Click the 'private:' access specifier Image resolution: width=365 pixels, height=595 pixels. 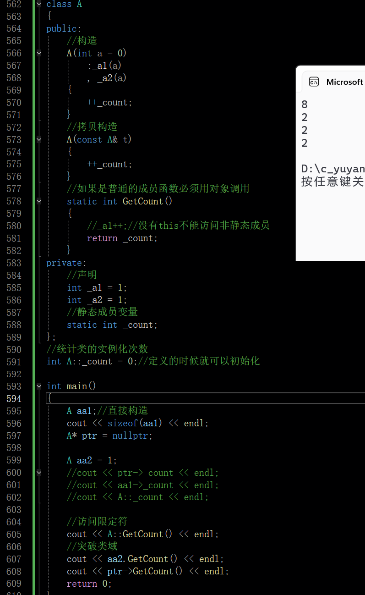click(66, 263)
